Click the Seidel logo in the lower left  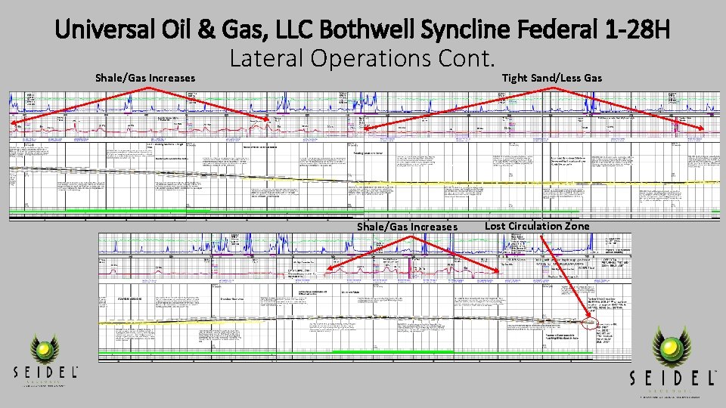45,360
